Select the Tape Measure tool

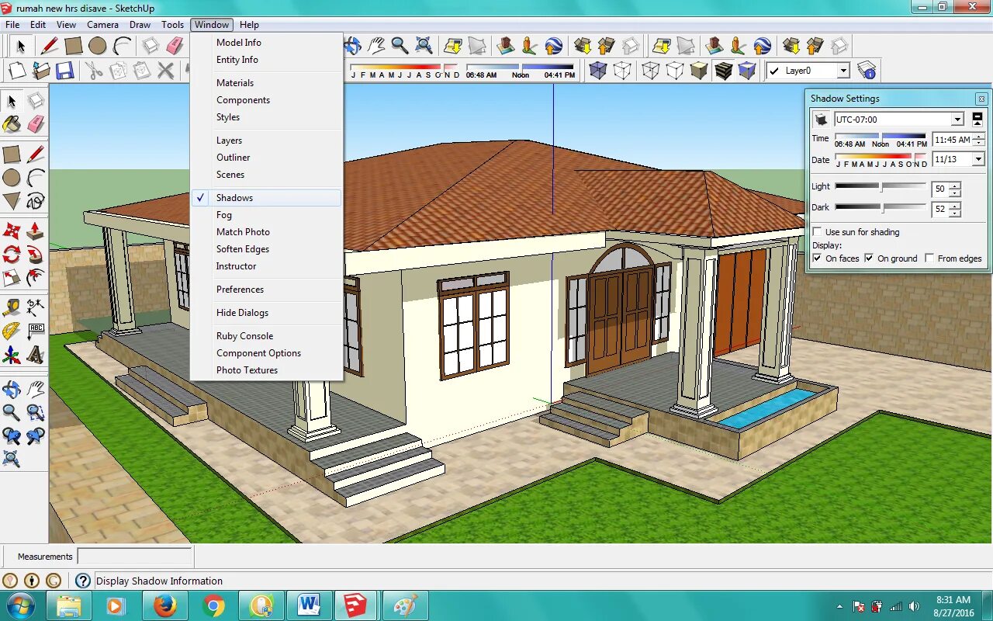[12, 307]
